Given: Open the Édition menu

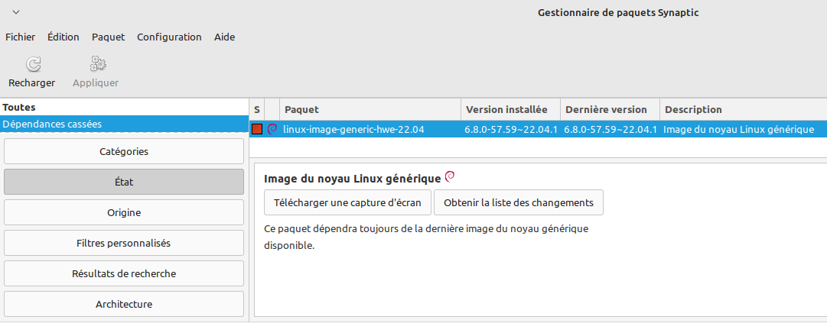Looking at the screenshot, I should point(63,37).
